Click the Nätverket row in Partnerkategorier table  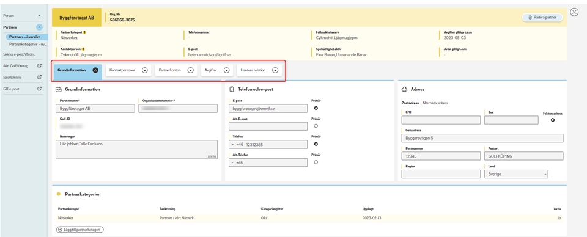(x=309, y=218)
